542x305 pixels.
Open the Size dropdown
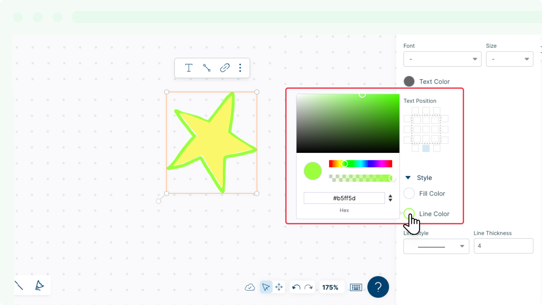click(509, 59)
